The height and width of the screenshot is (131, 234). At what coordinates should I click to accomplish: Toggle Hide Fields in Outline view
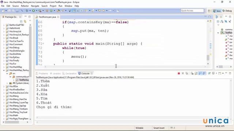click(x=226, y=21)
